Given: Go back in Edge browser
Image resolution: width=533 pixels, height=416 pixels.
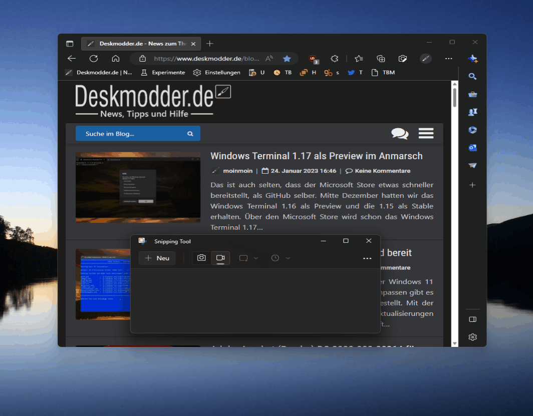Looking at the screenshot, I should point(71,59).
